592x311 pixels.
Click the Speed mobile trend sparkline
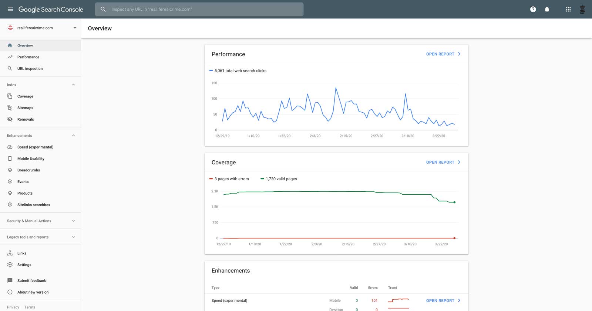pos(398,300)
